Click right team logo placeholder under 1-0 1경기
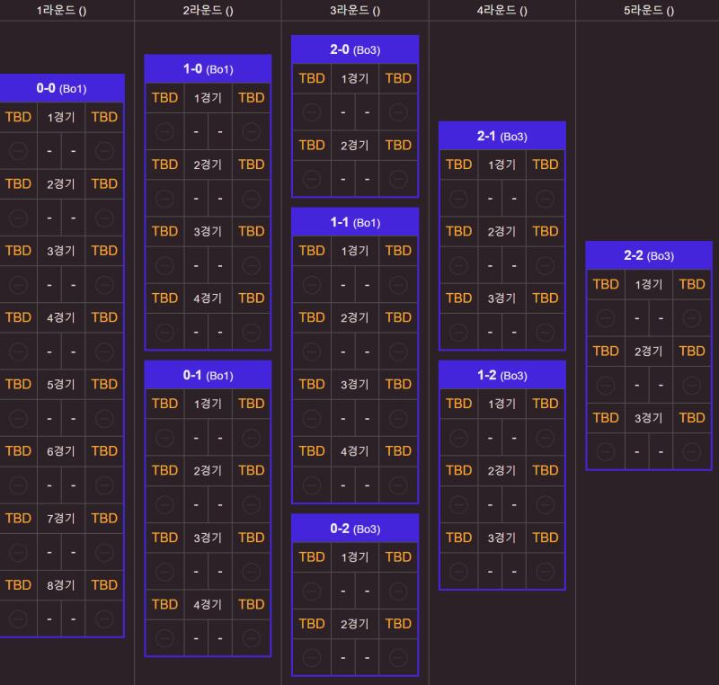719x685 pixels. tap(252, 132)
